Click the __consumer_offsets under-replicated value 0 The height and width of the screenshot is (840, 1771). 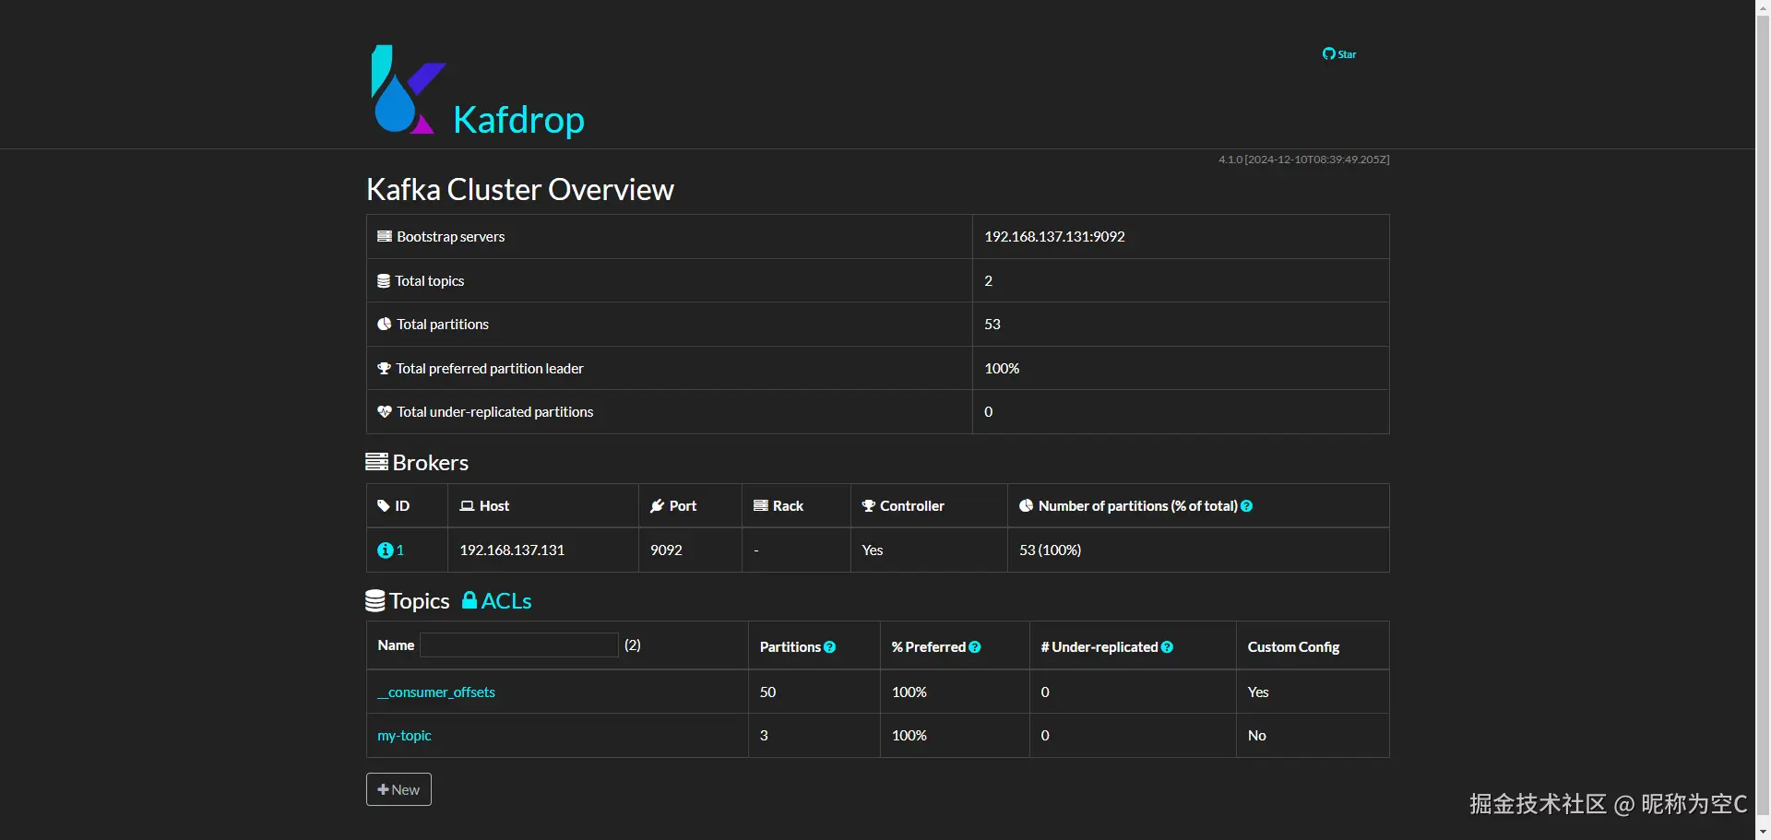(1045, 692)
